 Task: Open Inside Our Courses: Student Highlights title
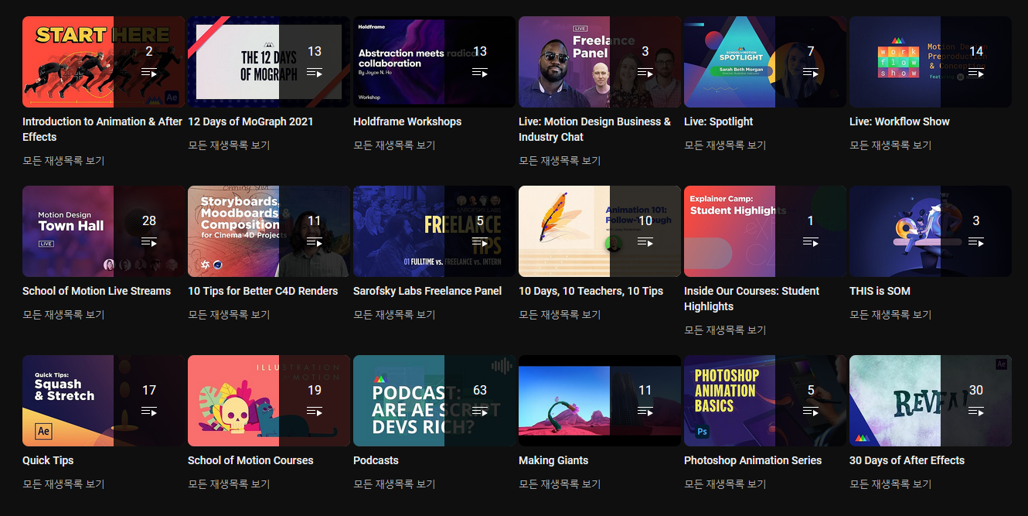coord(751,299)
